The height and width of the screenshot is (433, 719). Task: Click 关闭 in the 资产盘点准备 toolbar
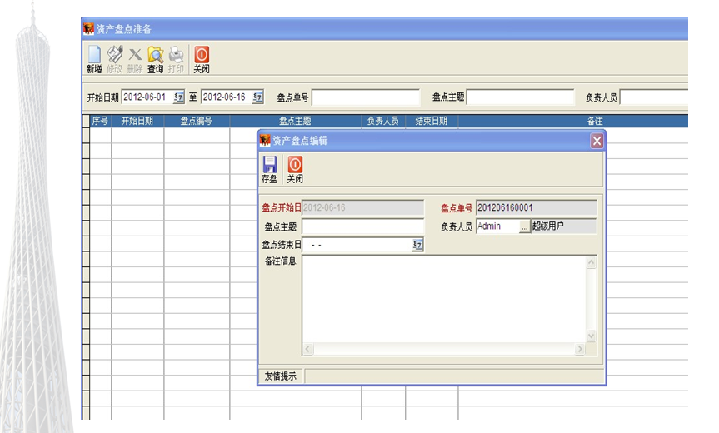tap(202, 60)
